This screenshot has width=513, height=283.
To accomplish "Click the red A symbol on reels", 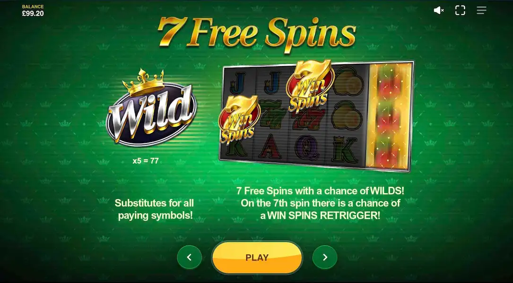I will click(270, 146).
